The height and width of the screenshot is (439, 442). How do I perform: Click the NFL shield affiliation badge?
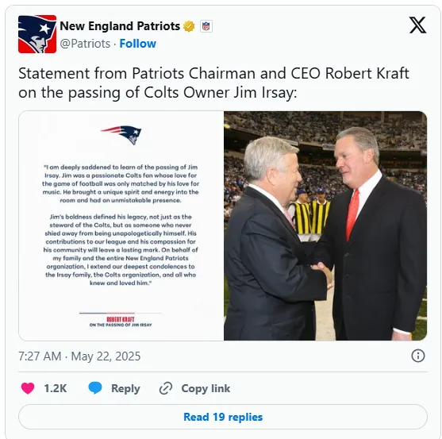206,26
